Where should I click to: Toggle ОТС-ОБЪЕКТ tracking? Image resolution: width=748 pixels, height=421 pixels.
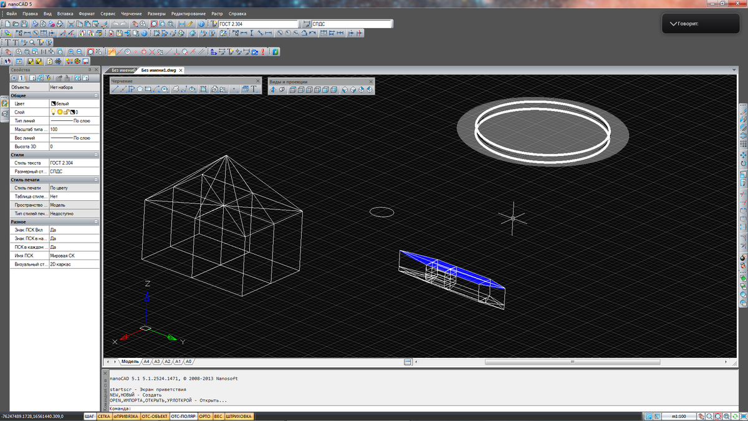coord(155,416)
